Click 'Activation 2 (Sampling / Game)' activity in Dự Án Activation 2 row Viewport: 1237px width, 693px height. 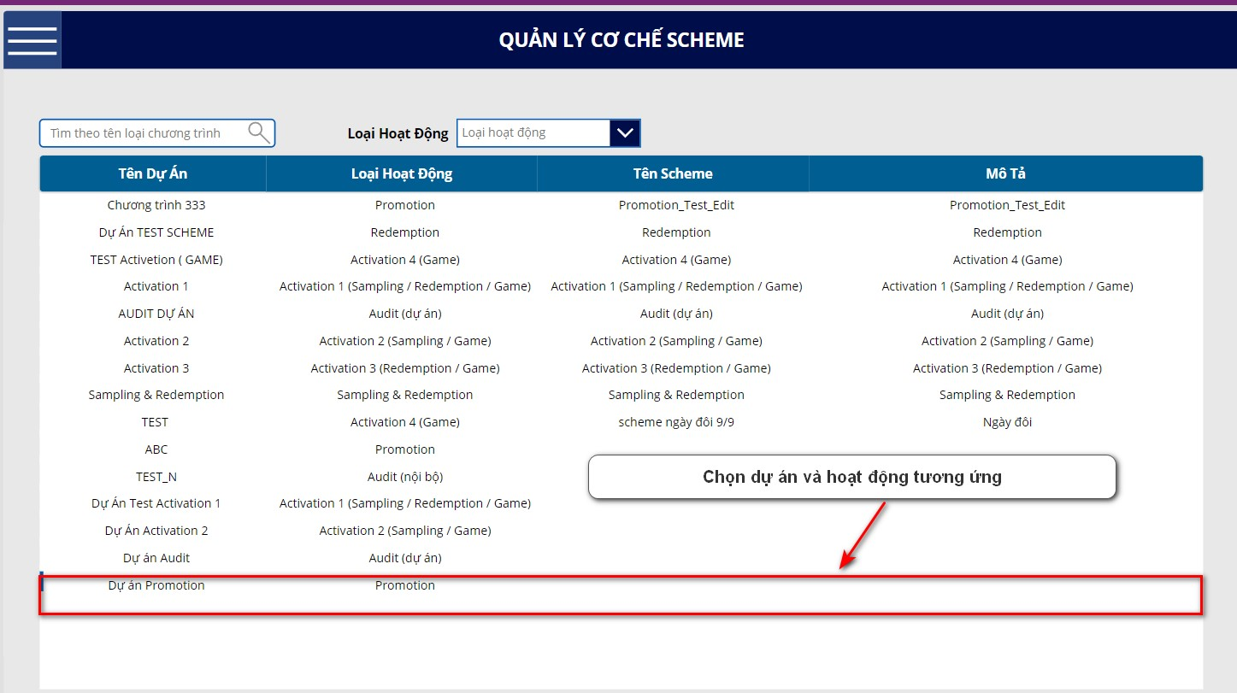tap(405, 531)
